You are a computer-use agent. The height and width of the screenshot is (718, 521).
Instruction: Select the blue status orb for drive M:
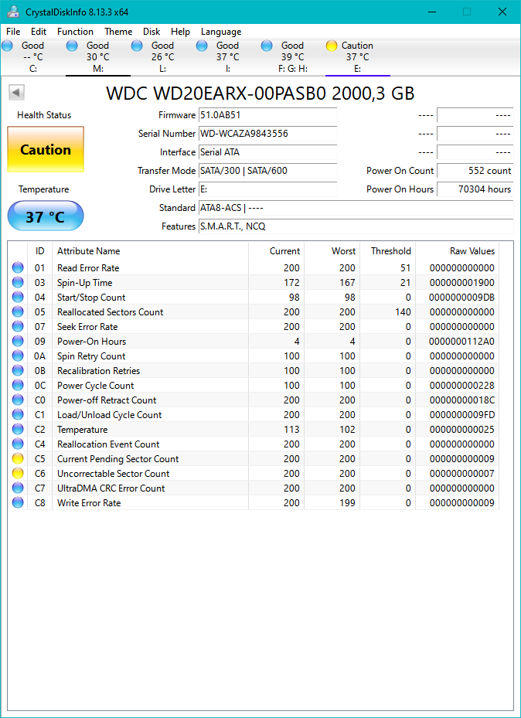[x=73, y=46]
